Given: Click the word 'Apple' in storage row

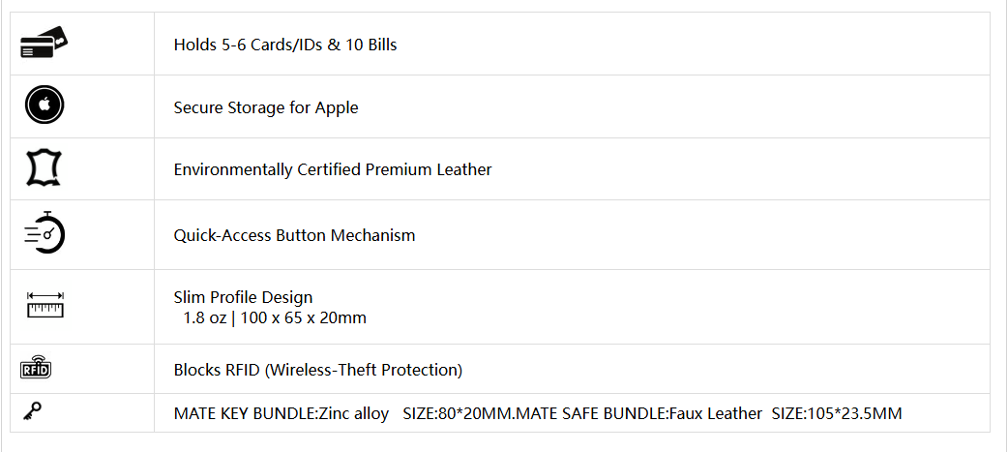Looking at the screenshot, I should point(337,108).
